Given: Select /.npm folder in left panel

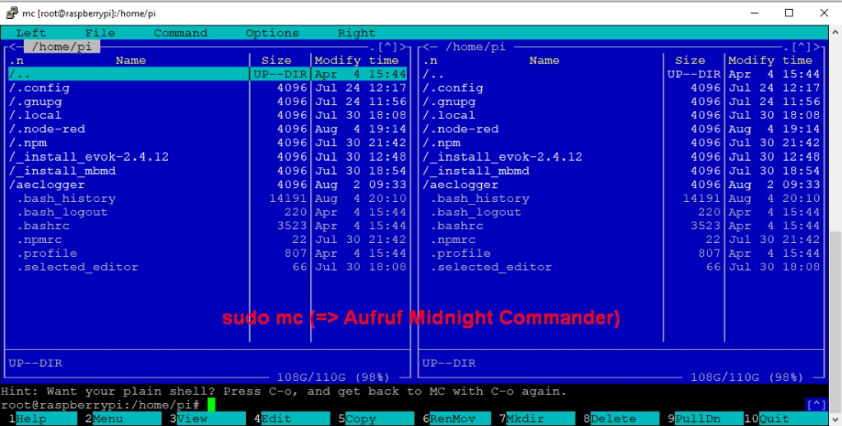Looking at the screenshot, I should pos(208,143).
